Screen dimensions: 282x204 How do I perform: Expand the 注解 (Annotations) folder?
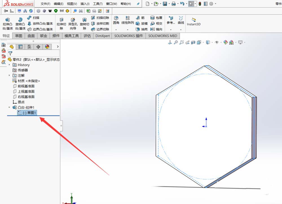coord(9,76)
